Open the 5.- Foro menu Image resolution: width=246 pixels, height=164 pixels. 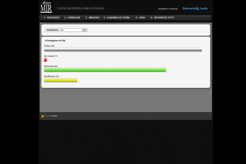[140, 18]
